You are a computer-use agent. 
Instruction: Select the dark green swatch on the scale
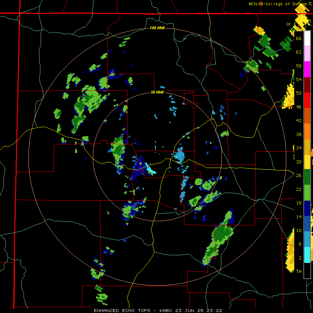coord(307,177)
